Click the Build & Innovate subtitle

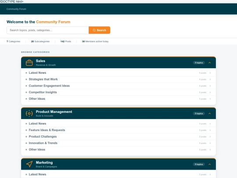click(44, 116)
